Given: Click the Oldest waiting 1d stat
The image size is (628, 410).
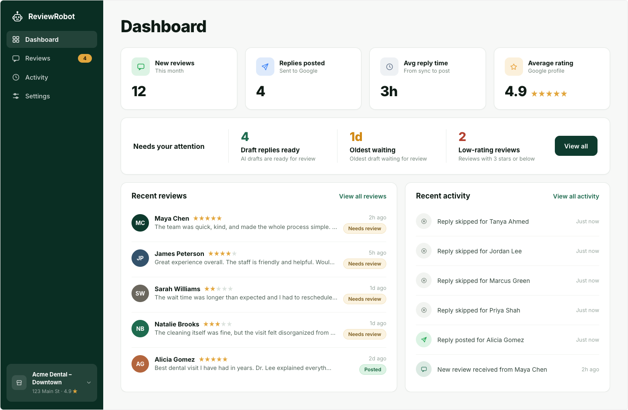Looking at the screenshot, I should (388, 146).
